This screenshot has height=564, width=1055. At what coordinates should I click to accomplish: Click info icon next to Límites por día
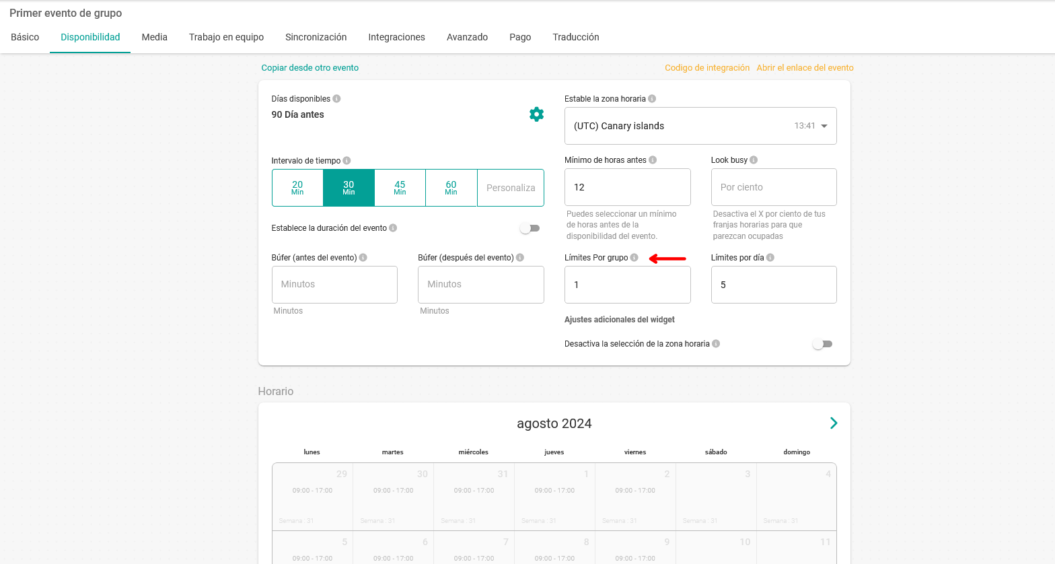(x=770, y=258)
